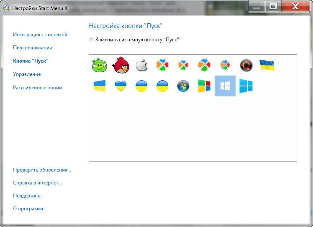Open Справка в интернет link
313x227 pixels.
click(37, 183)
